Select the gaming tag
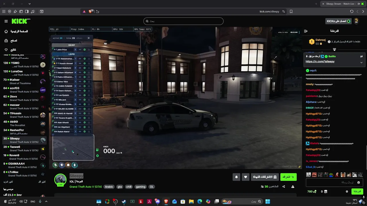Screen dimensions: 367x206 pyautogui.click(x=140, y=187)
